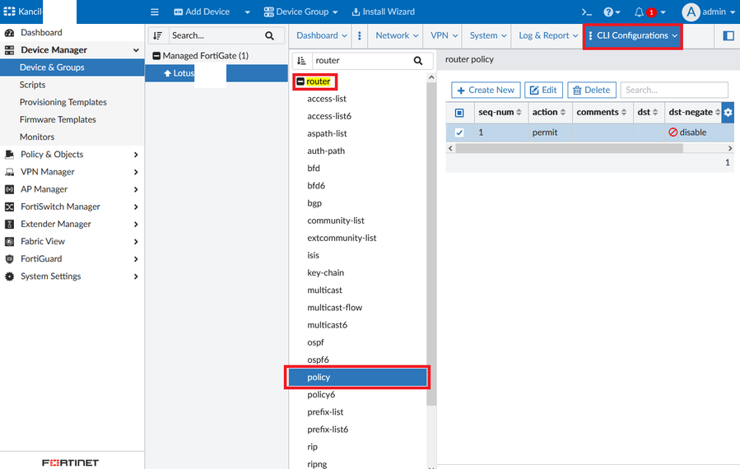Screen dimensions: 740x469
Task: Click the FortiGuard shield icon
Action: (x=9, y=258)
